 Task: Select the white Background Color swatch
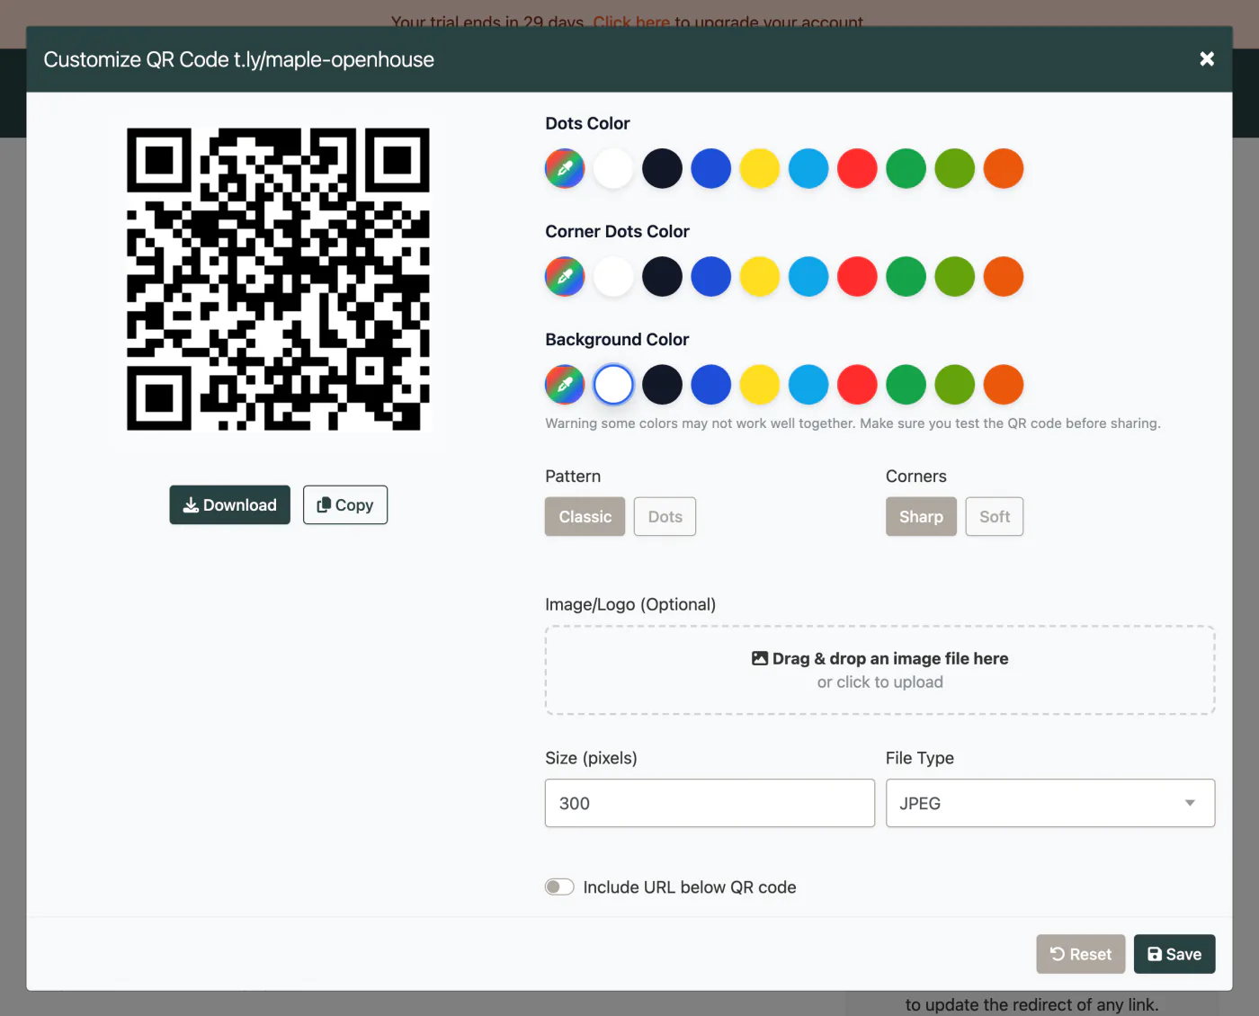click(x=613, y=384)
